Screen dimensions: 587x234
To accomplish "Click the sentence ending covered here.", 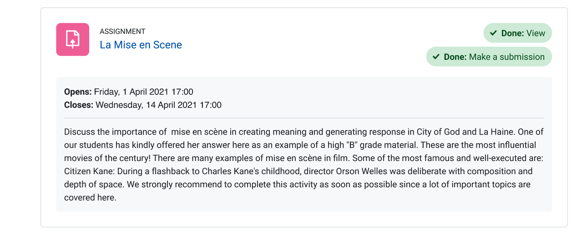I will click(297, 191).
